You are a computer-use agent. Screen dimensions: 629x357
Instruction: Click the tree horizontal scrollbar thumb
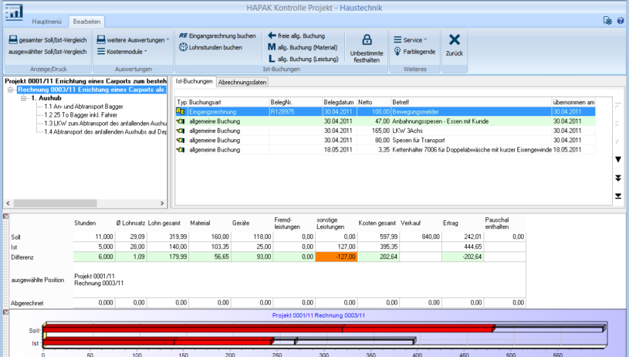click(55, 203)
